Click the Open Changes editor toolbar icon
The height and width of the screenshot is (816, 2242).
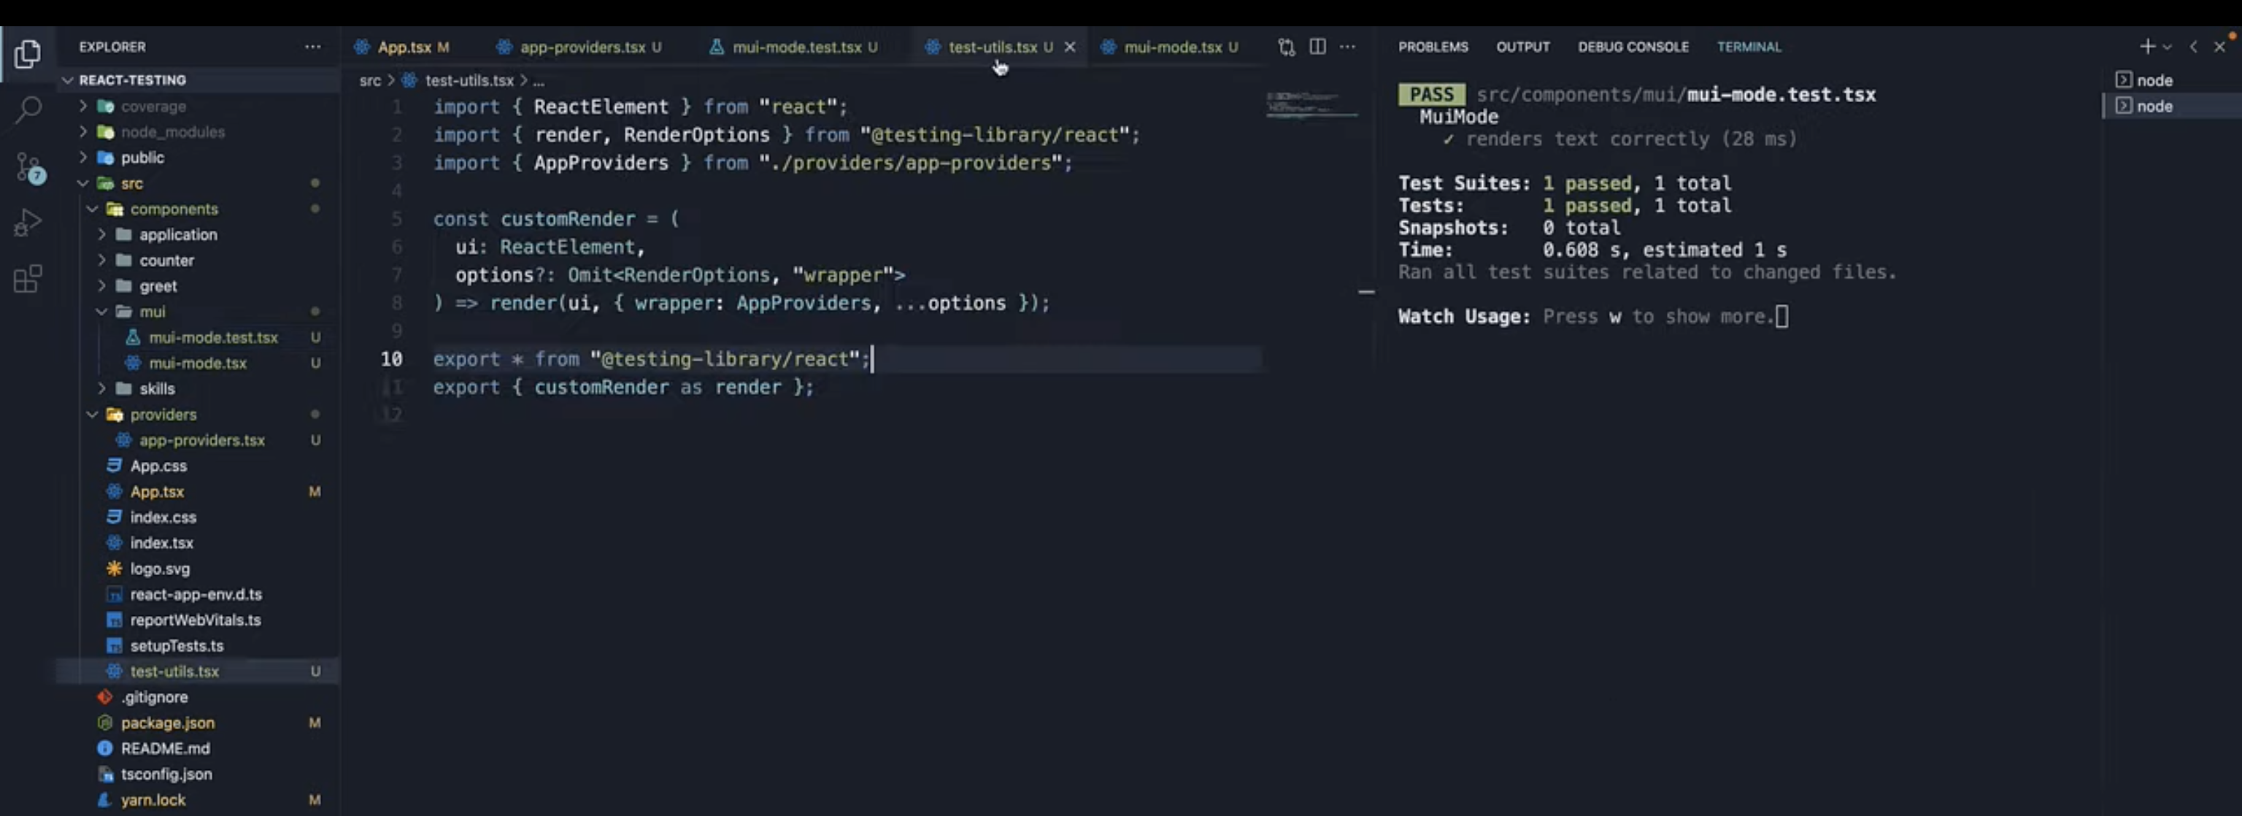[1285, 47]
